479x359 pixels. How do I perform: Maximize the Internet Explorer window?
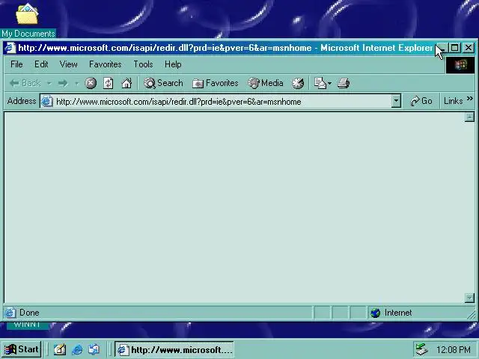point(455,48)
